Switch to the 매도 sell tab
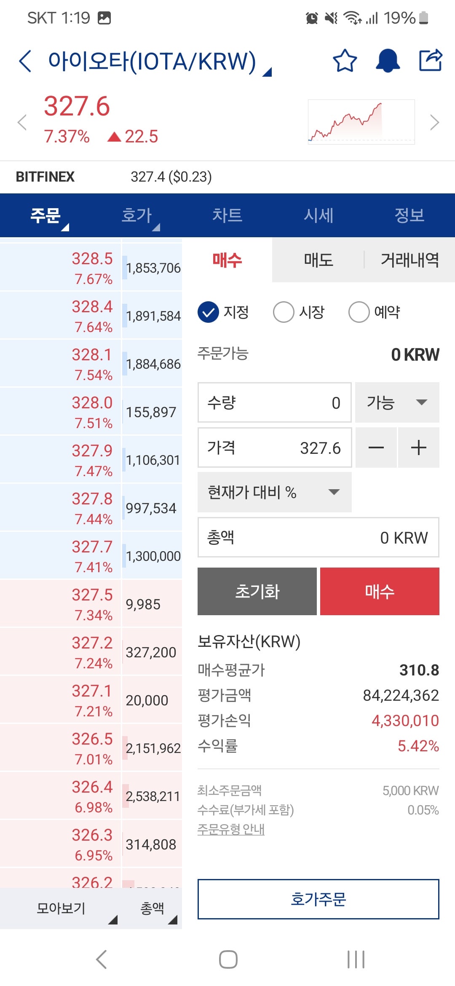455x986 pixels. point(318,260)
